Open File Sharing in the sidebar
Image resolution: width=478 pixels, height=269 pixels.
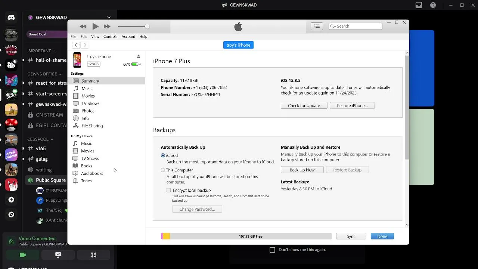92,126
